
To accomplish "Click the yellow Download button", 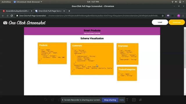I will coord(177,22).
